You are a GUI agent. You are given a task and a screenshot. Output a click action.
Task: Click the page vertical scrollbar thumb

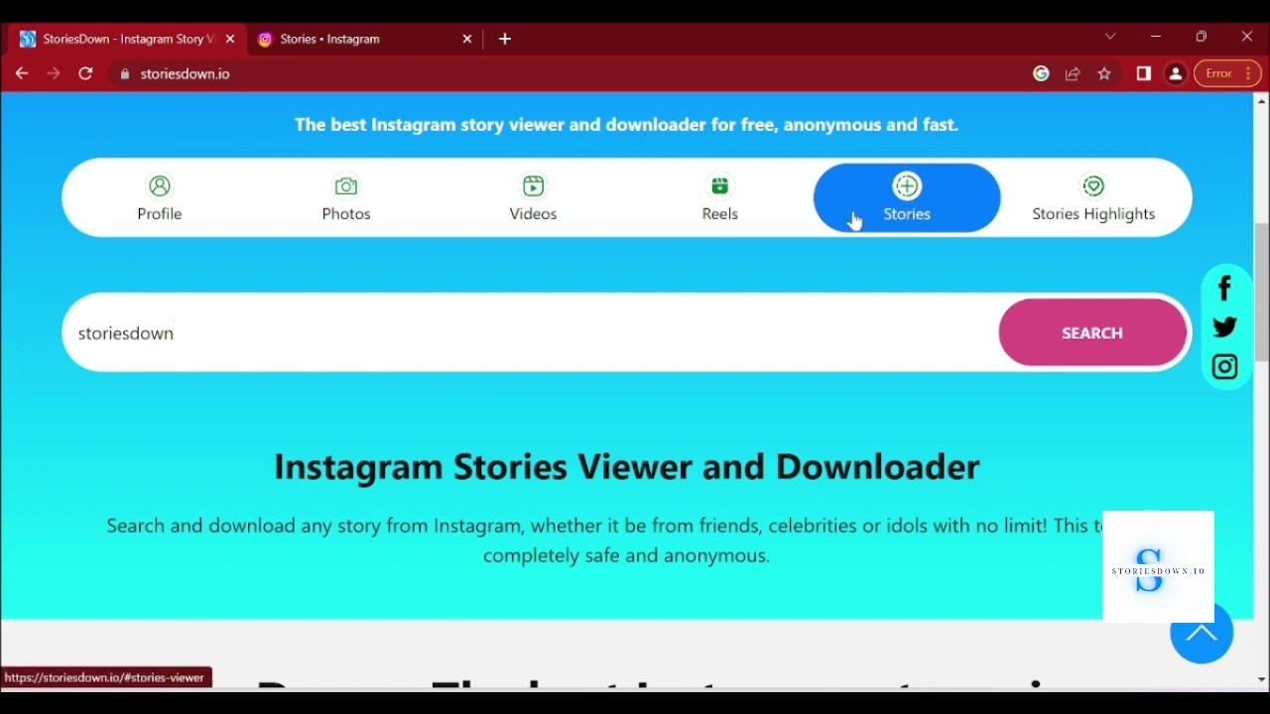[x=1262, y=293]
